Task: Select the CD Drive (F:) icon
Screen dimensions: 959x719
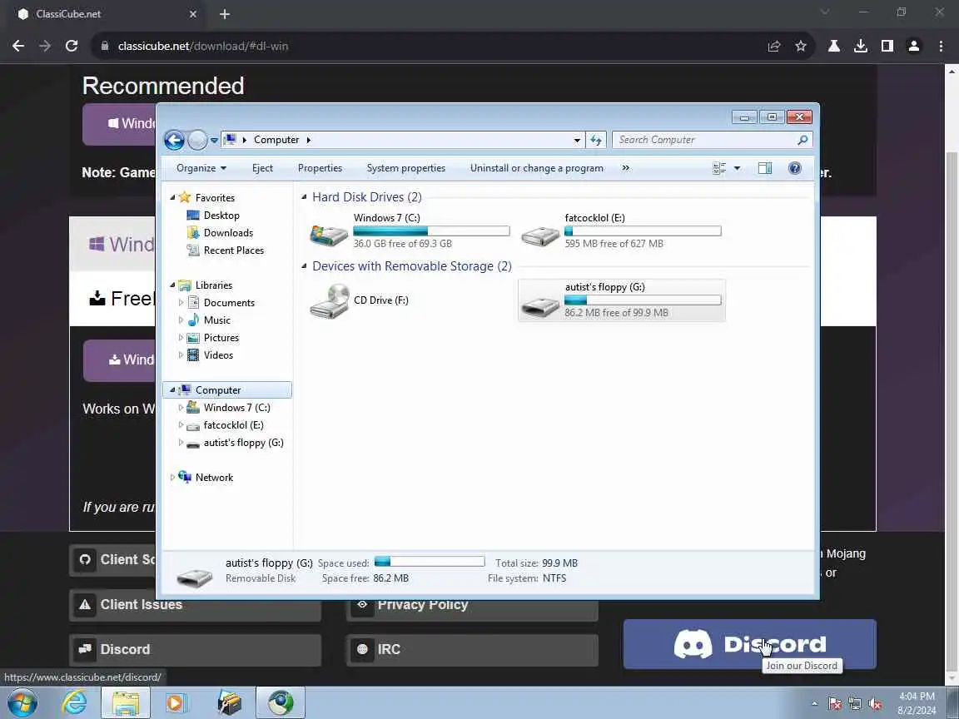Action: point(329,300)
